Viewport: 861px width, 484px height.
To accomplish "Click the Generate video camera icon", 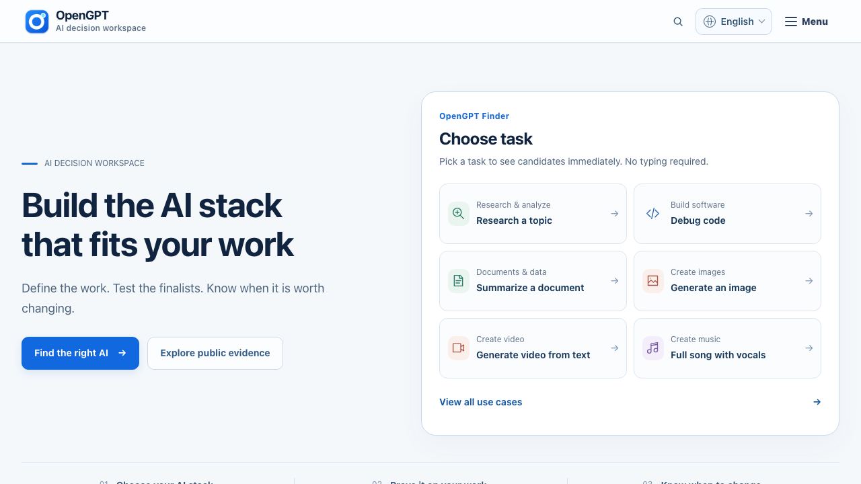I will click(459, 348).
